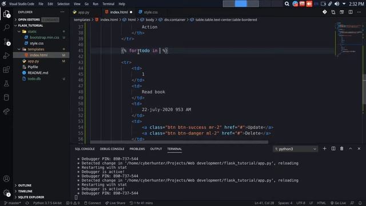
Task: Click the volume icon in system tray
Action: [x=337, y=4]
